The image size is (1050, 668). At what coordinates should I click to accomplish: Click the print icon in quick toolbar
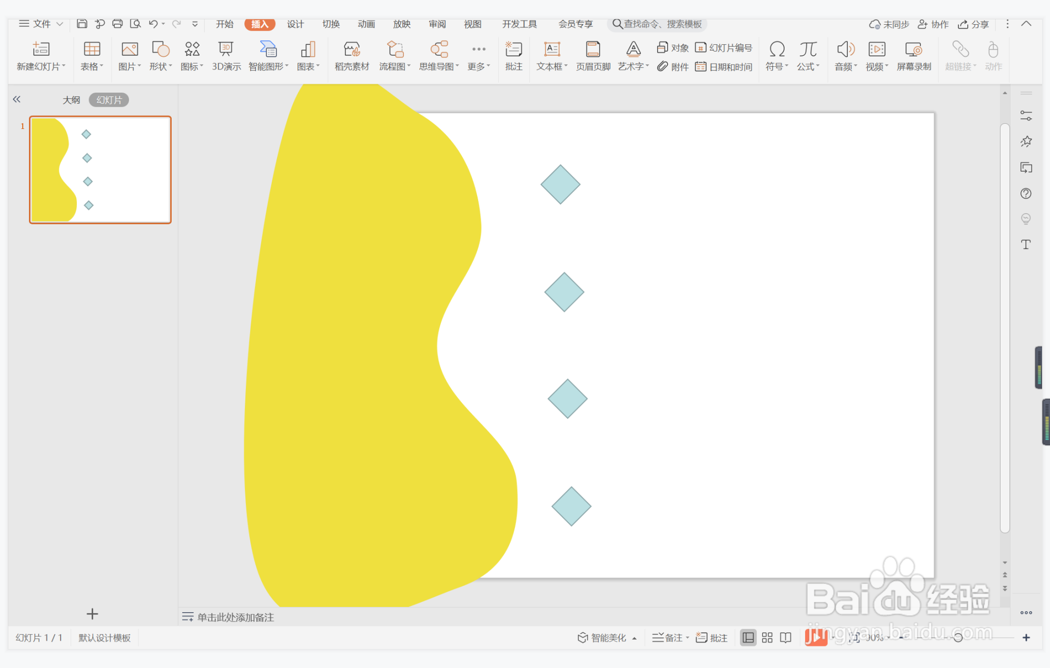[x=117, y=24]
